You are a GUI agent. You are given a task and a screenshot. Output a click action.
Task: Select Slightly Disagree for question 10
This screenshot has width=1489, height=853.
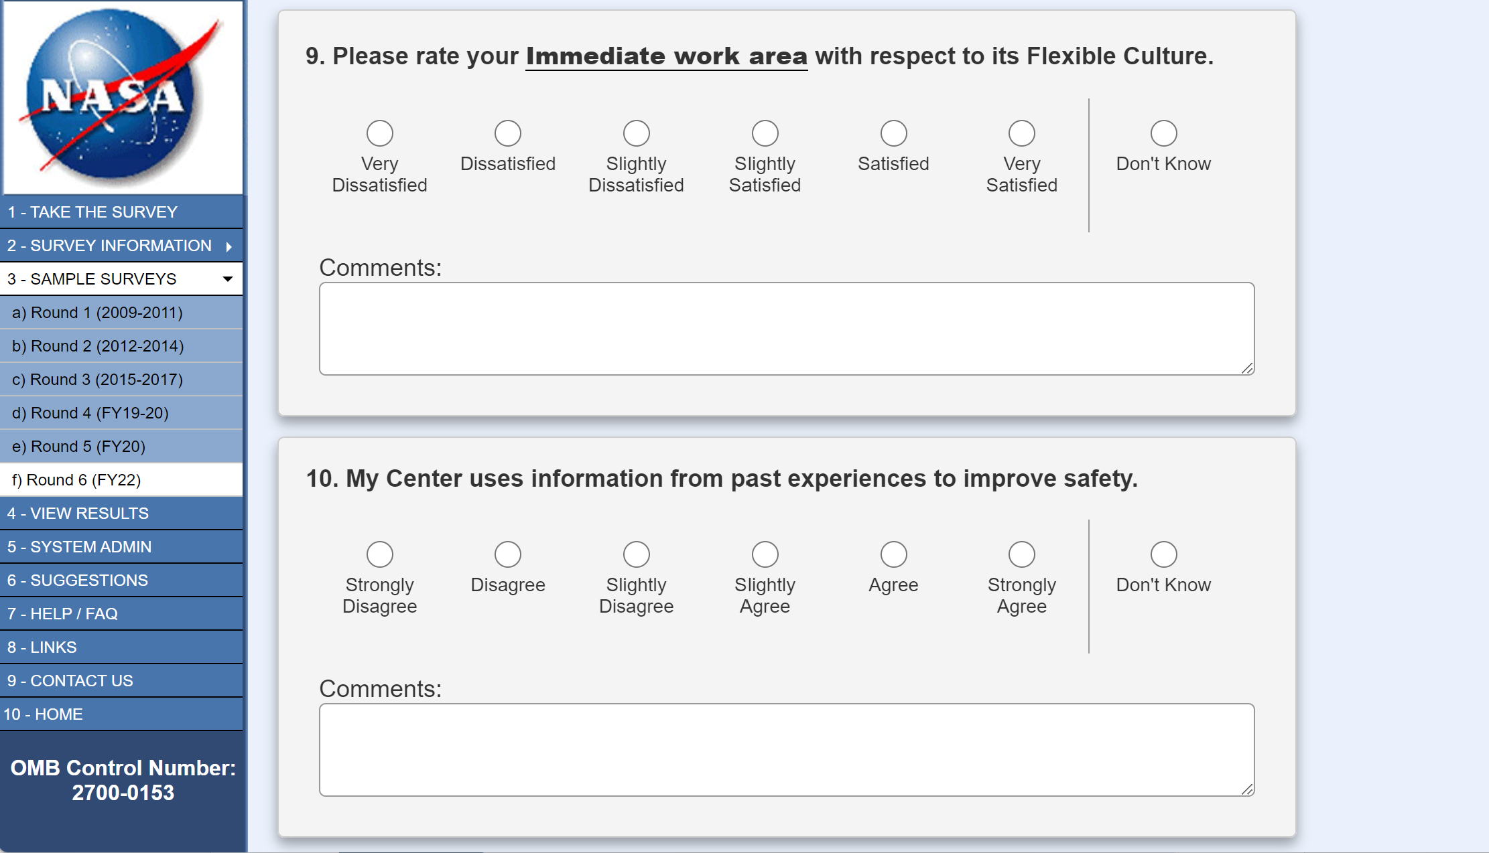click(636, 554)
